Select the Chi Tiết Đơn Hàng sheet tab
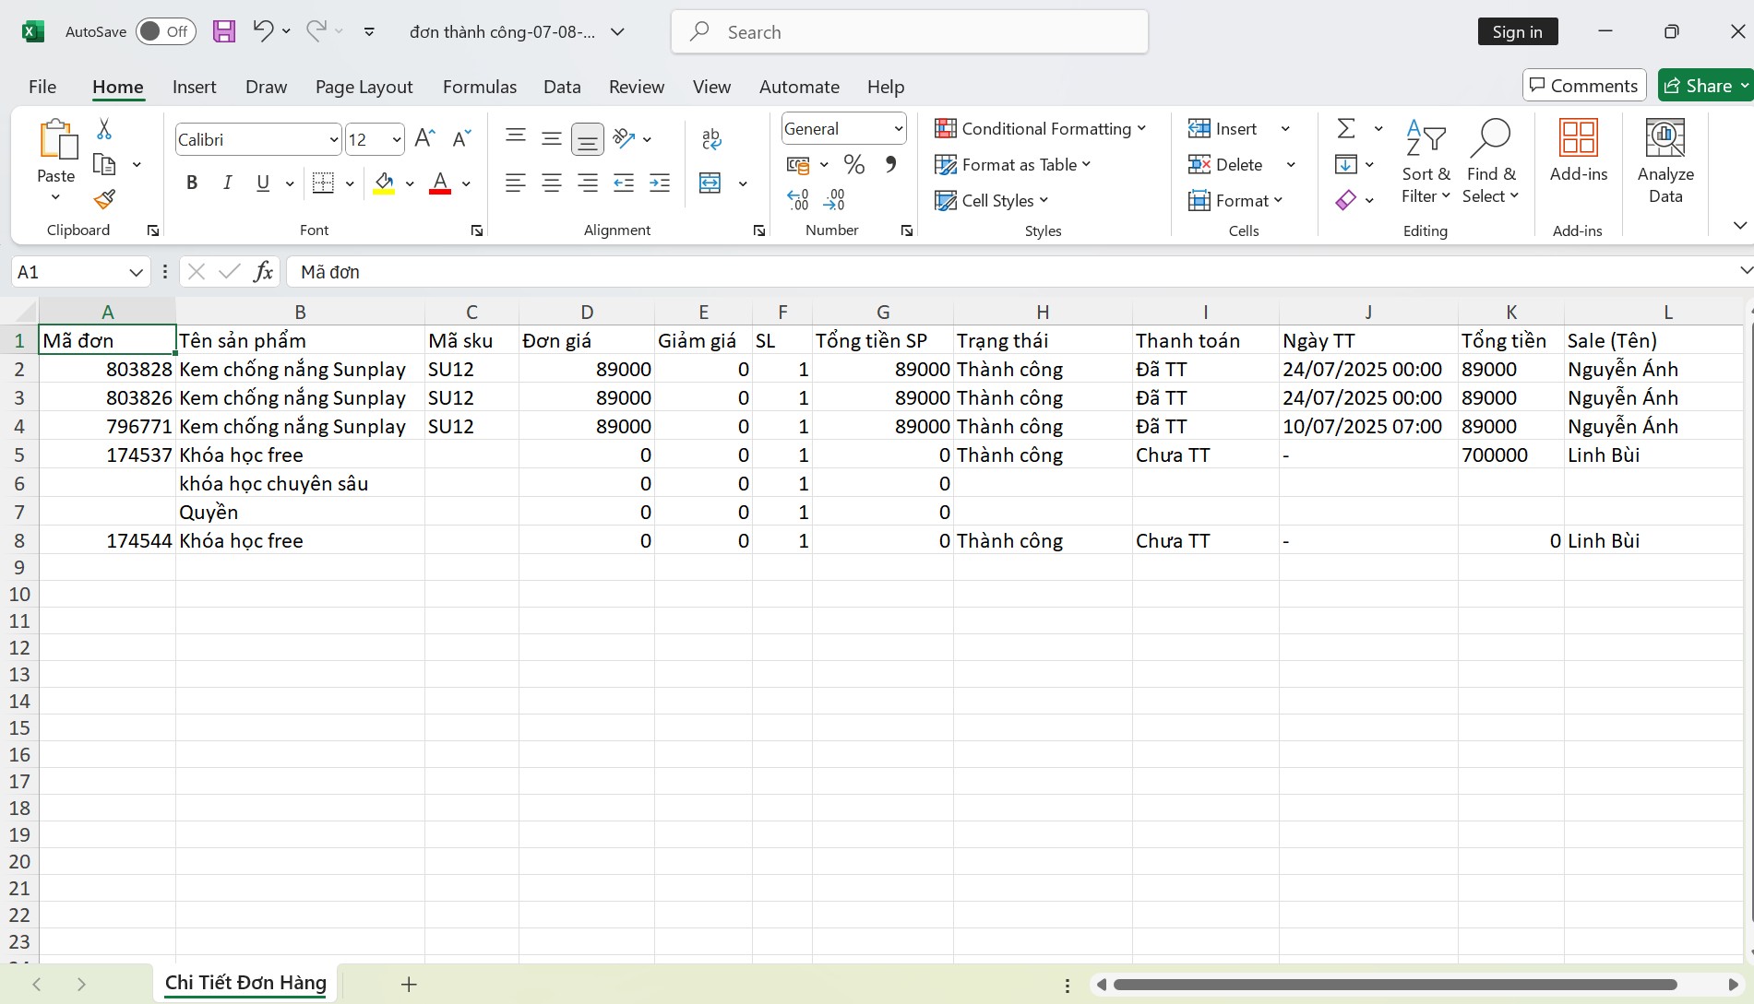Viewport: 1754px width, 1004px height. 245,983
